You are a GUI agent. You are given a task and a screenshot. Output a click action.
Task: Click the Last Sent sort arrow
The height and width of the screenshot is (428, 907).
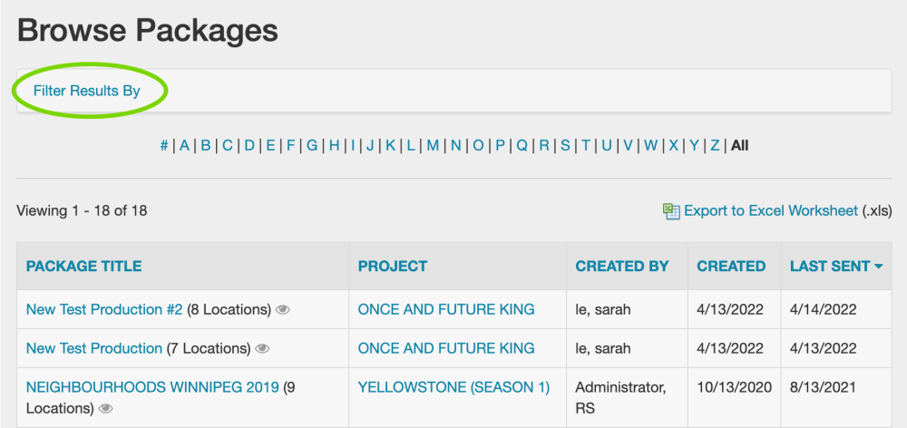[x=879, y=267]
